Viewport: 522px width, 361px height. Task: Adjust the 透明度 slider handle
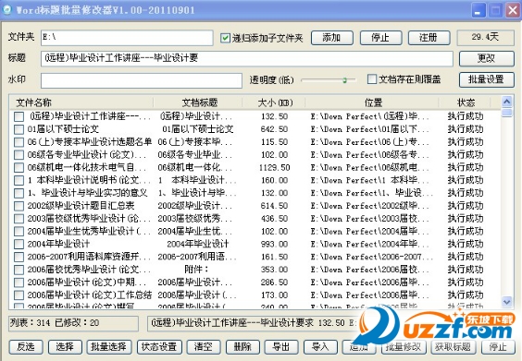tap(345, 80)
